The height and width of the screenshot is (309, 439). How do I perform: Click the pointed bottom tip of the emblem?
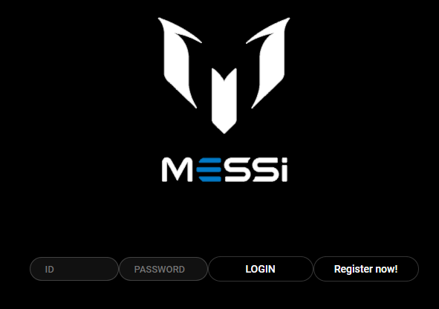pyautogui.click(x=224, y=129)
